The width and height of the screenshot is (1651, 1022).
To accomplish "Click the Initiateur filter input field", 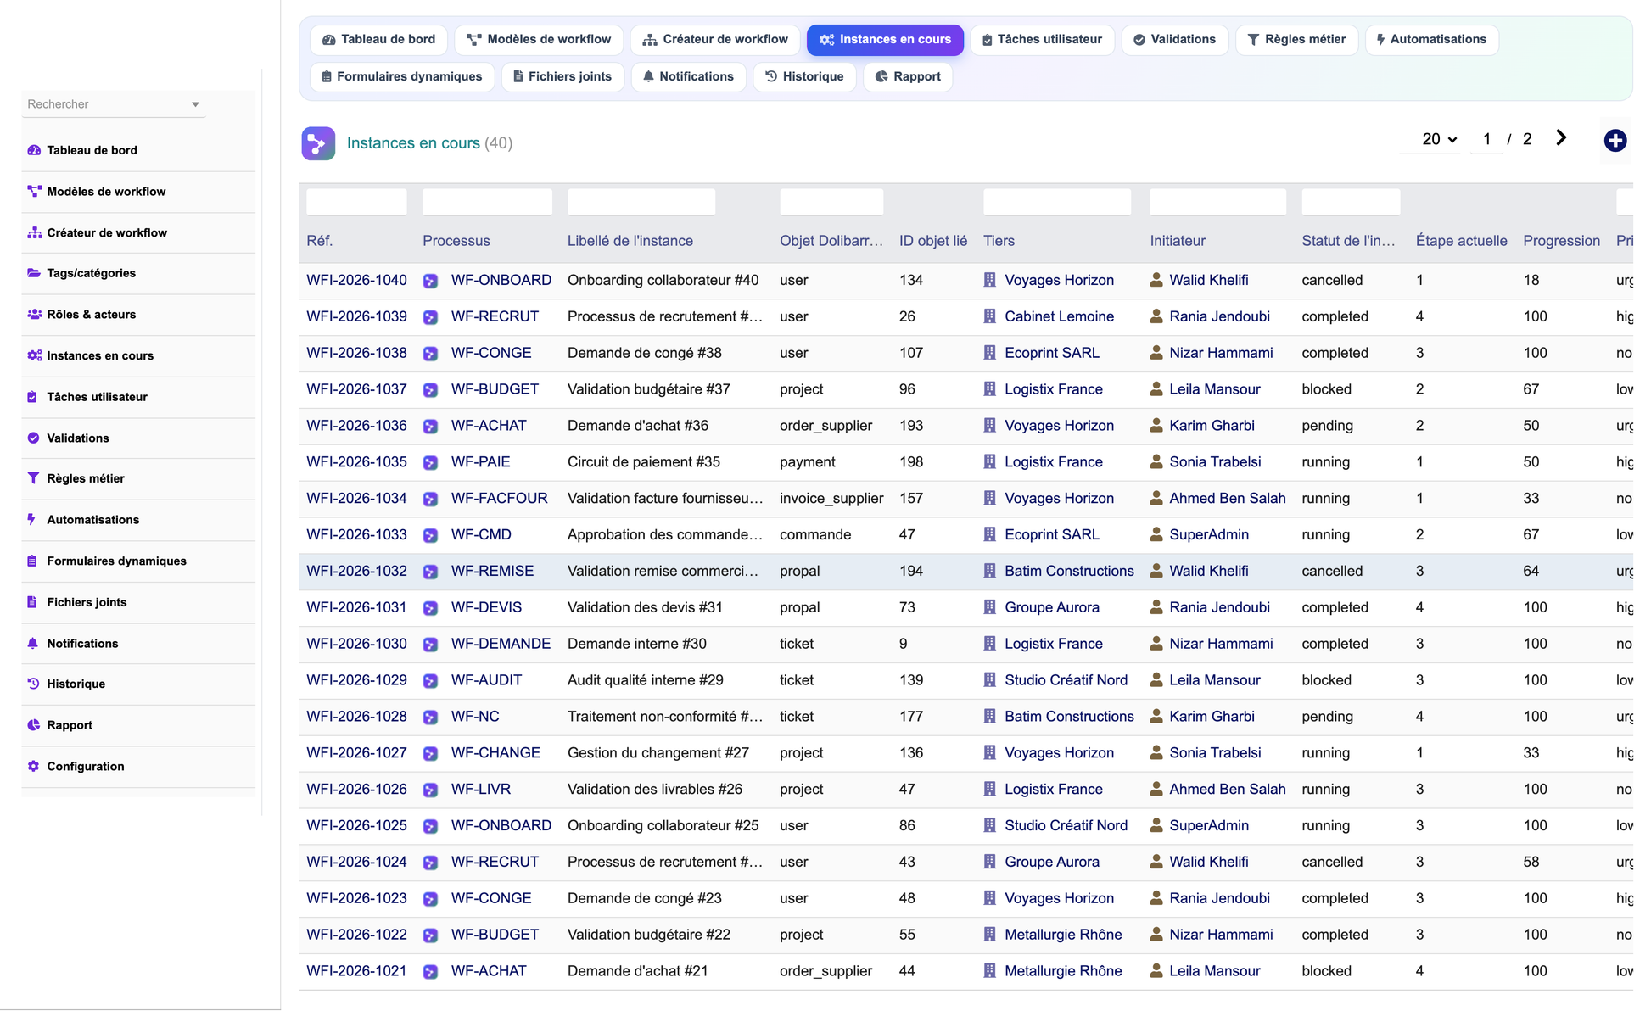I will [x=1217, y=202].
